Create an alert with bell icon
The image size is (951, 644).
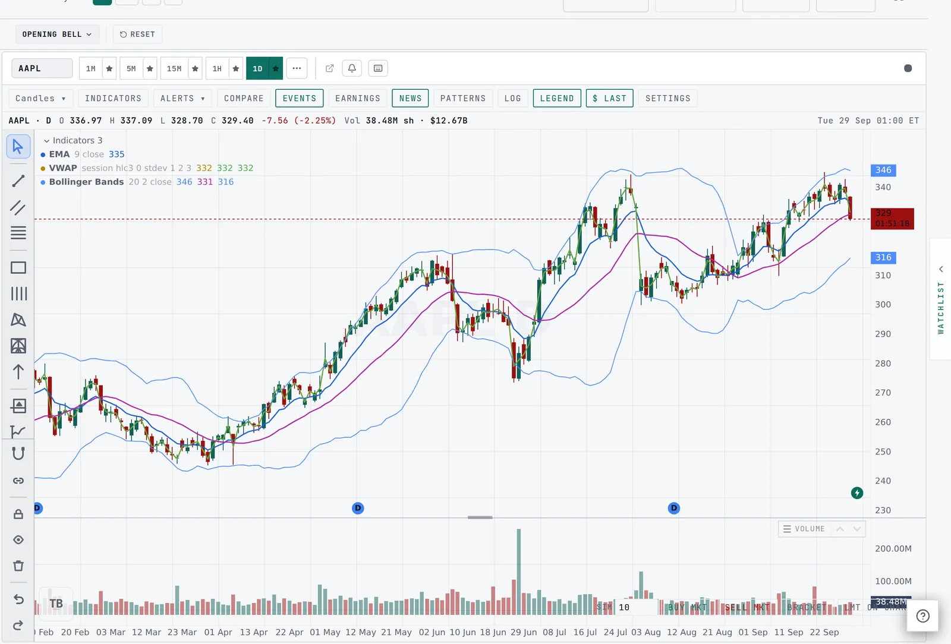(352, 68)
